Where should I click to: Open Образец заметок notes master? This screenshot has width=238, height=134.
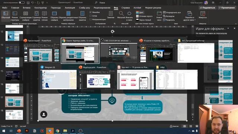83,16
